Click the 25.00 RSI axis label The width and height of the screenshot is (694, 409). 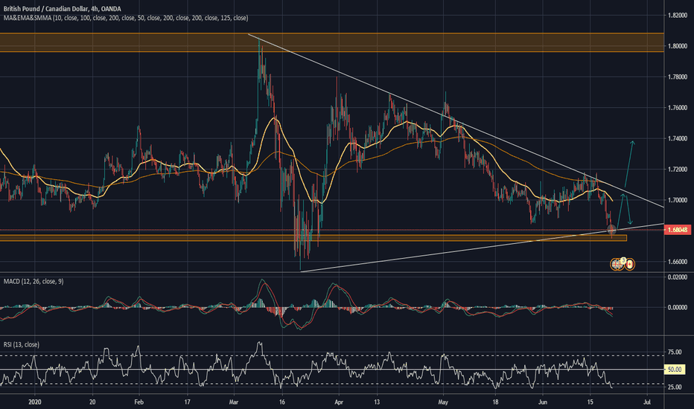(x=675, y=387)
